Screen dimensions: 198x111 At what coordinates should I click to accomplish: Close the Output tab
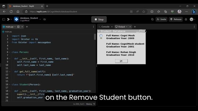130,27
